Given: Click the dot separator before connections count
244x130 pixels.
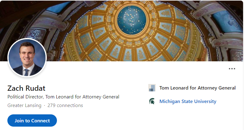Looking at the screenshot, I should 44,105.
